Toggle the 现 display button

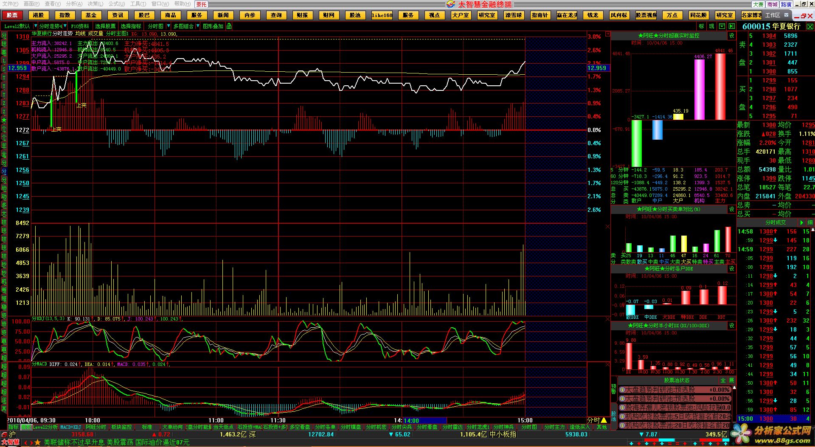(711, 26)
